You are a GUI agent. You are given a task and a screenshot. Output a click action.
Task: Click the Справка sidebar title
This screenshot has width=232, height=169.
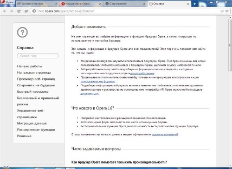tap(25, 48)
